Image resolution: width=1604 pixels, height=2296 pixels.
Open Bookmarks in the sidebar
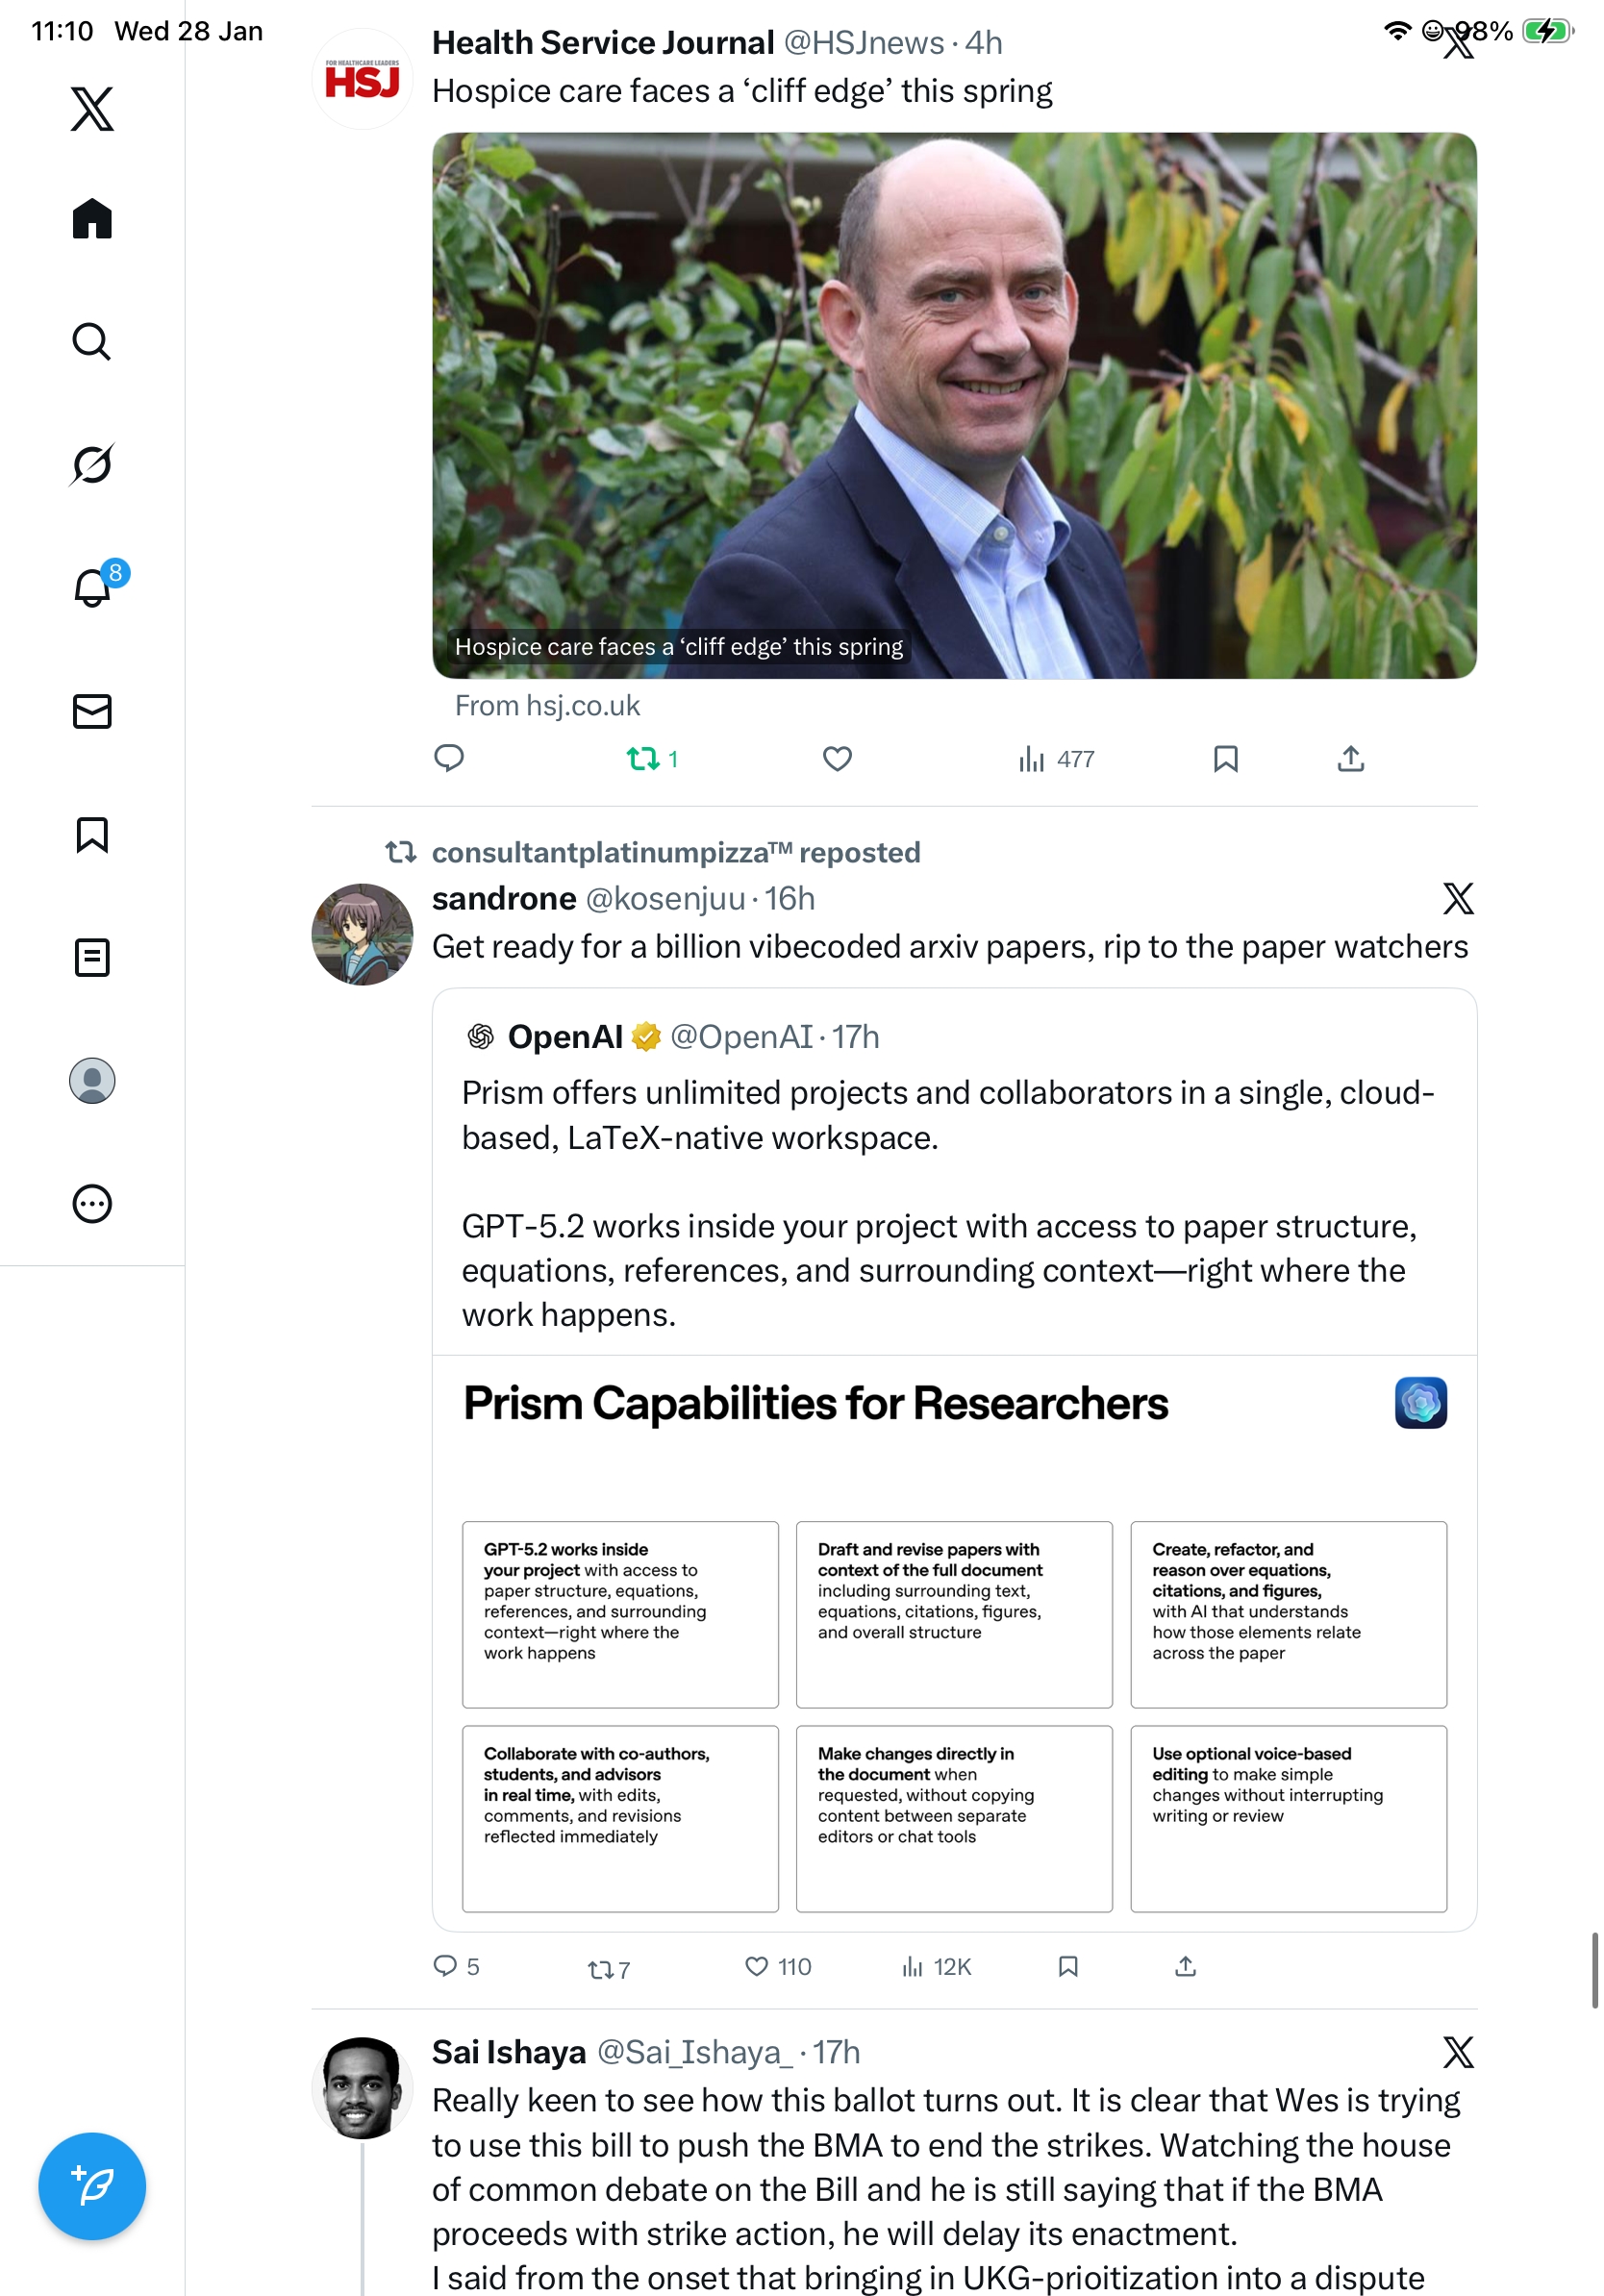[92, 834]
